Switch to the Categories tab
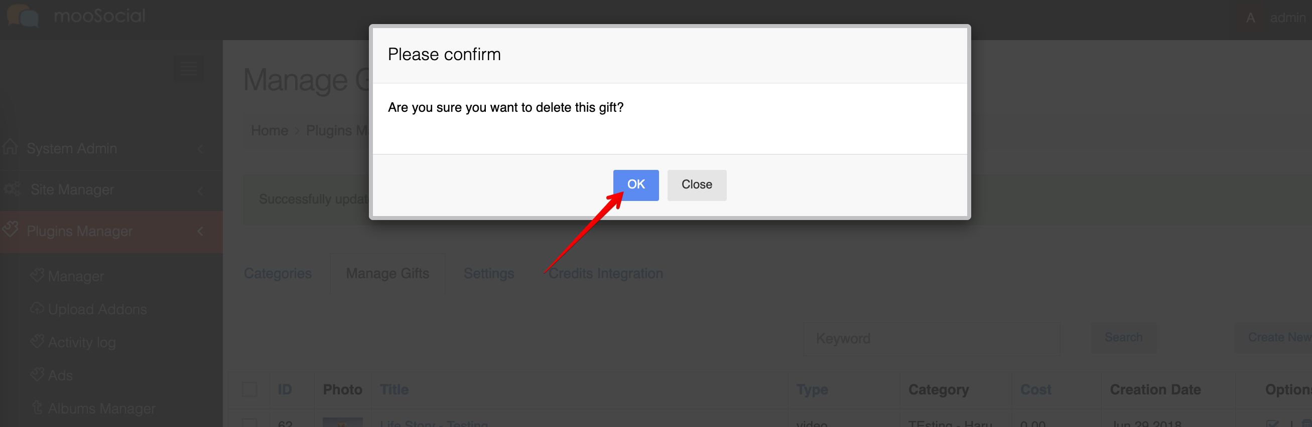This screenshot has height=427, width=1312. (x=278, y=274)
